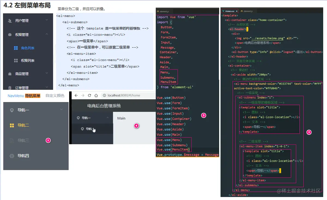Click the el-container class="home-container" line

click(255, 20)
